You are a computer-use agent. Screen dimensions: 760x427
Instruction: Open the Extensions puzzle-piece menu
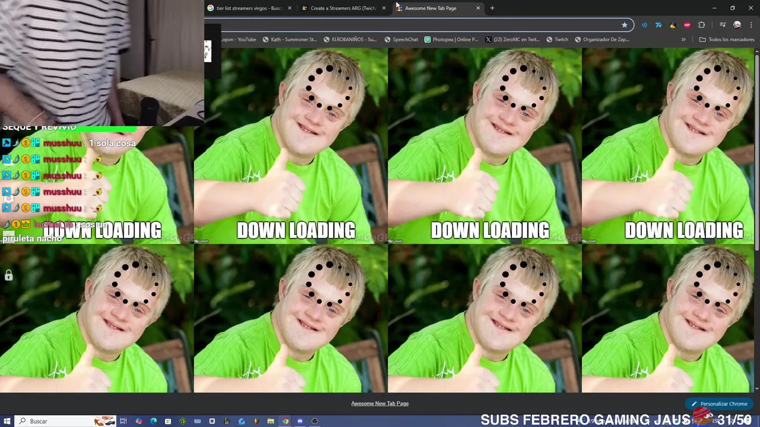(701, 25)
